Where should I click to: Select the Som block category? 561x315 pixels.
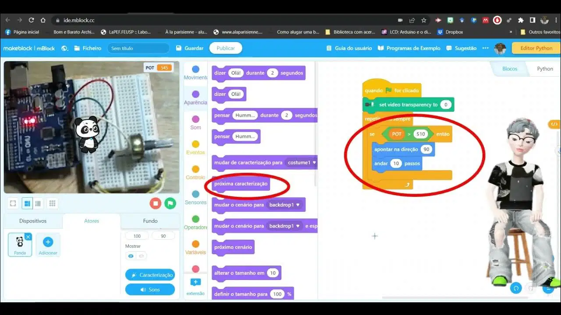pyautogui.click(x=195, y=122)
